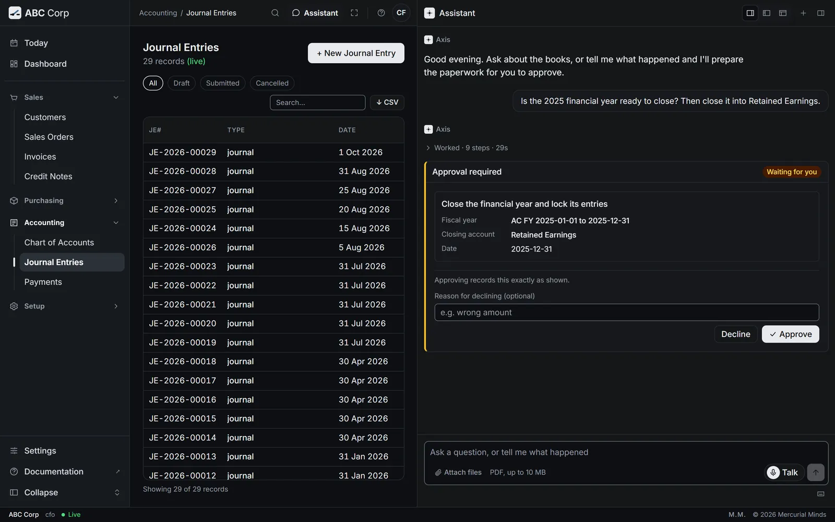The image size is (835, 522).
Task: Open Today in the sidebar
Action: [x=65, y=43]
